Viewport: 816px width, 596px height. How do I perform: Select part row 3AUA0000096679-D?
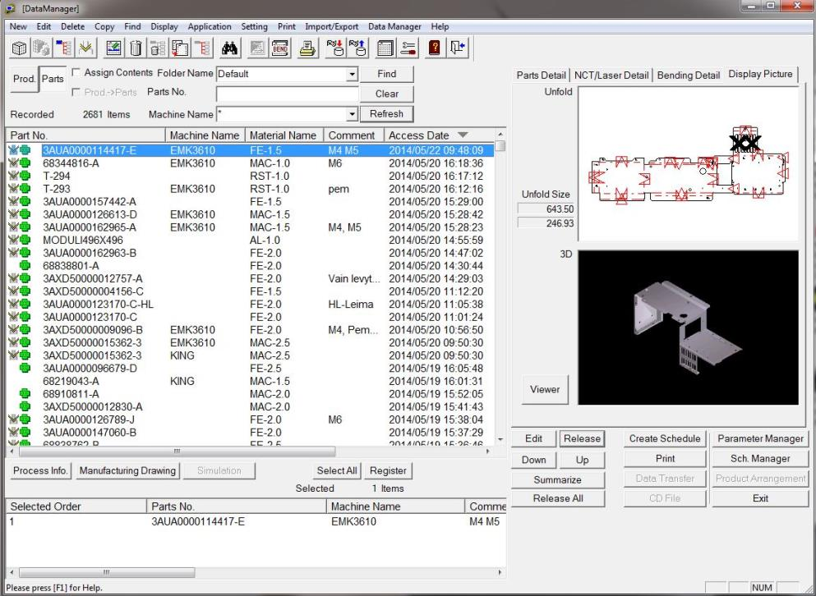click(x=250, y=369)
